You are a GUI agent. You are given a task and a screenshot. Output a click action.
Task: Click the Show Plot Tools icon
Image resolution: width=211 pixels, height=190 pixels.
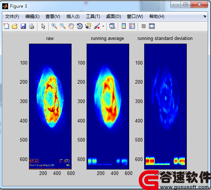[152, 26]
